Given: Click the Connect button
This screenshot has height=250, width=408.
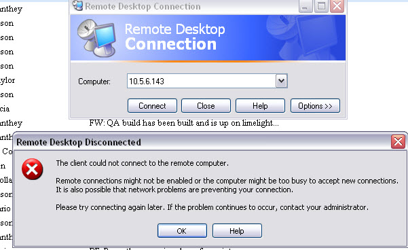Looking at the screenshot, I should pyautogui.click(x=152, y=106).
